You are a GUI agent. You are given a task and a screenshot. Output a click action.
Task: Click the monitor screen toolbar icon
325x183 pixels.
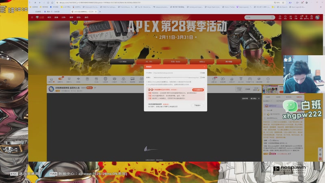click(132, 79)
